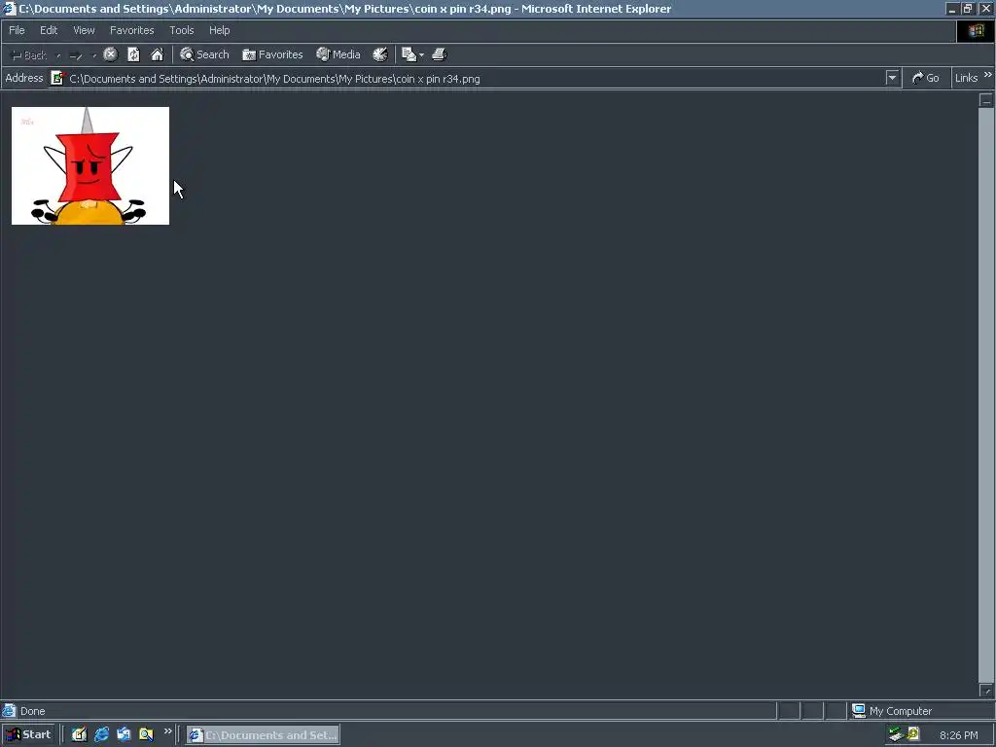Click the Done status bar text
The height and width of the screenshot is (747, 996).
pyautogui.click(x=32, y=711)
